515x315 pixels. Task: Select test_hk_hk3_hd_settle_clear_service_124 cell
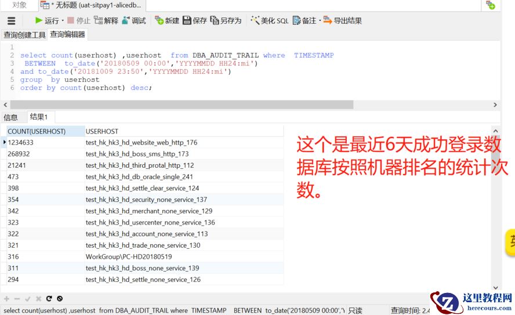[184, 188]
